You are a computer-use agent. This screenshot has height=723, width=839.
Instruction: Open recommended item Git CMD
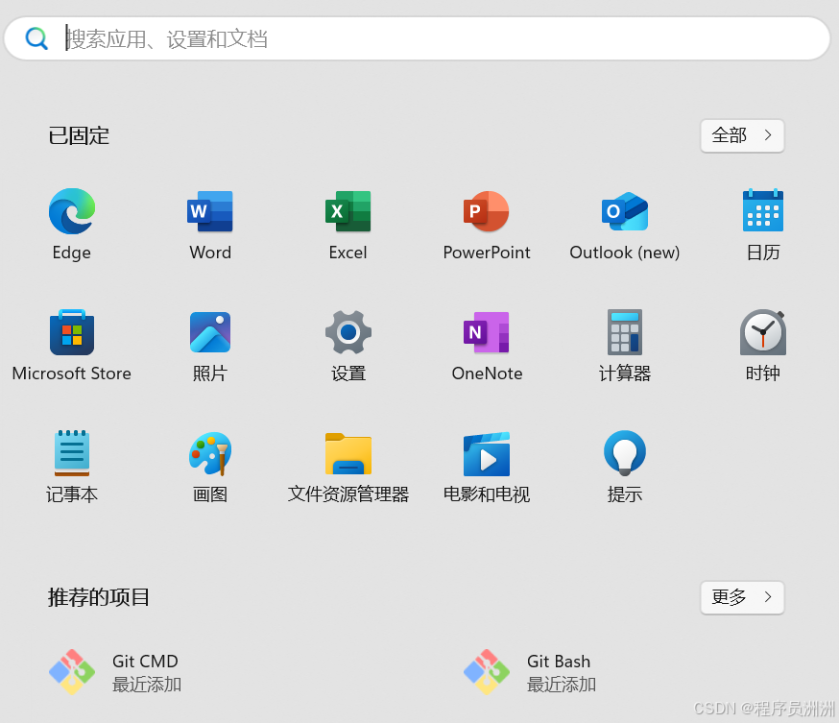115,672
